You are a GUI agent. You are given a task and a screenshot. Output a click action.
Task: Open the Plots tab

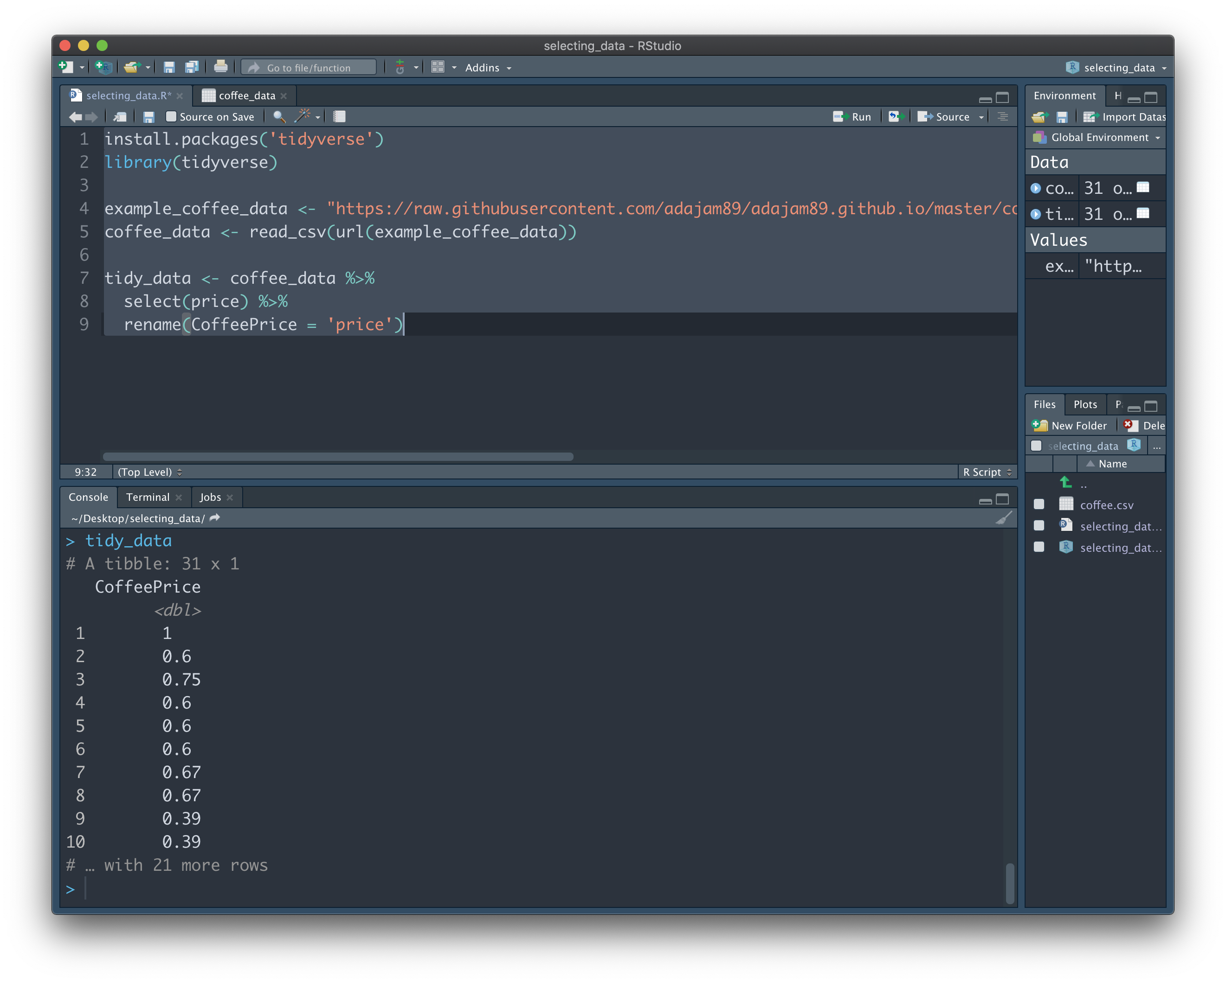[x=1085, y=405]
